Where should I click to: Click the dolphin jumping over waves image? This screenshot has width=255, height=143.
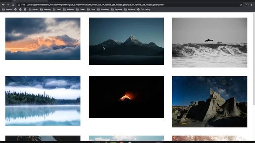pyautogui.click(x=210, y=43)
